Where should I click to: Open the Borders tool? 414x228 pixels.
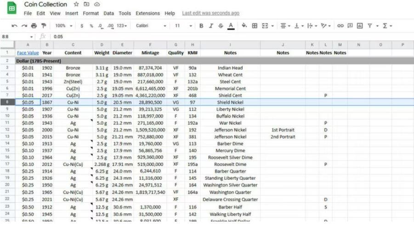coord(254,26)
